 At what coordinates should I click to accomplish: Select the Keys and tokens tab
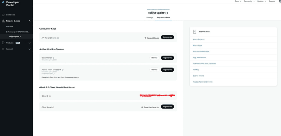point(163,18)
